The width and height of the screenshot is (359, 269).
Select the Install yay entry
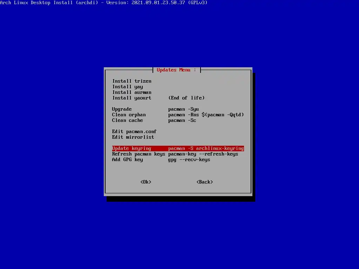[128, 87]
